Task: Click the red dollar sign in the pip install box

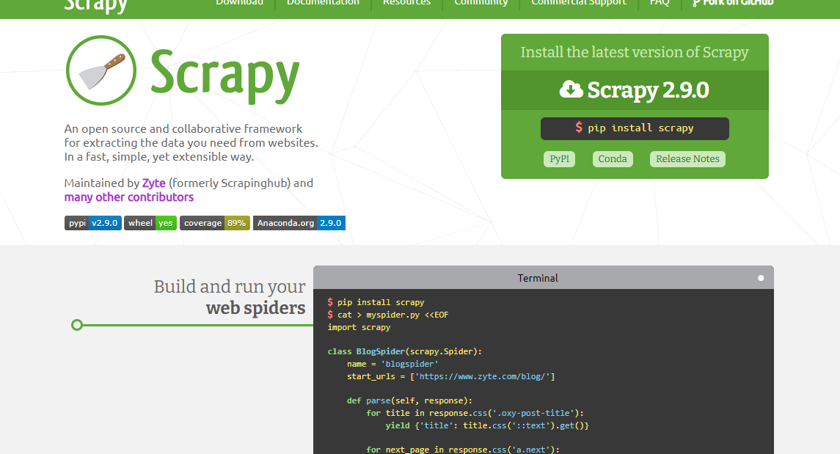Action: point(579,128)
